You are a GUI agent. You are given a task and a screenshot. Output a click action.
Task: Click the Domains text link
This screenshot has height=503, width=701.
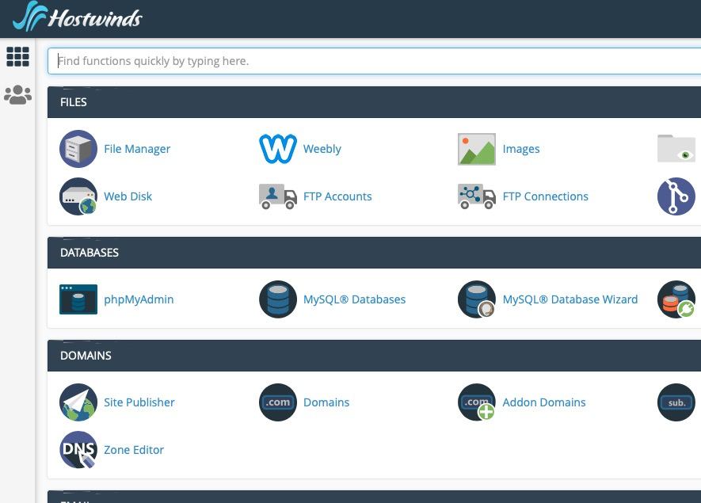click(x=326, y=402)
